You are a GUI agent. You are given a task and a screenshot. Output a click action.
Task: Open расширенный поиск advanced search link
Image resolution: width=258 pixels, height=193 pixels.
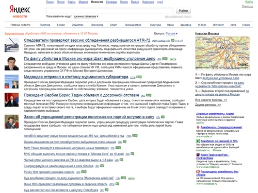[x=178, y=16]
